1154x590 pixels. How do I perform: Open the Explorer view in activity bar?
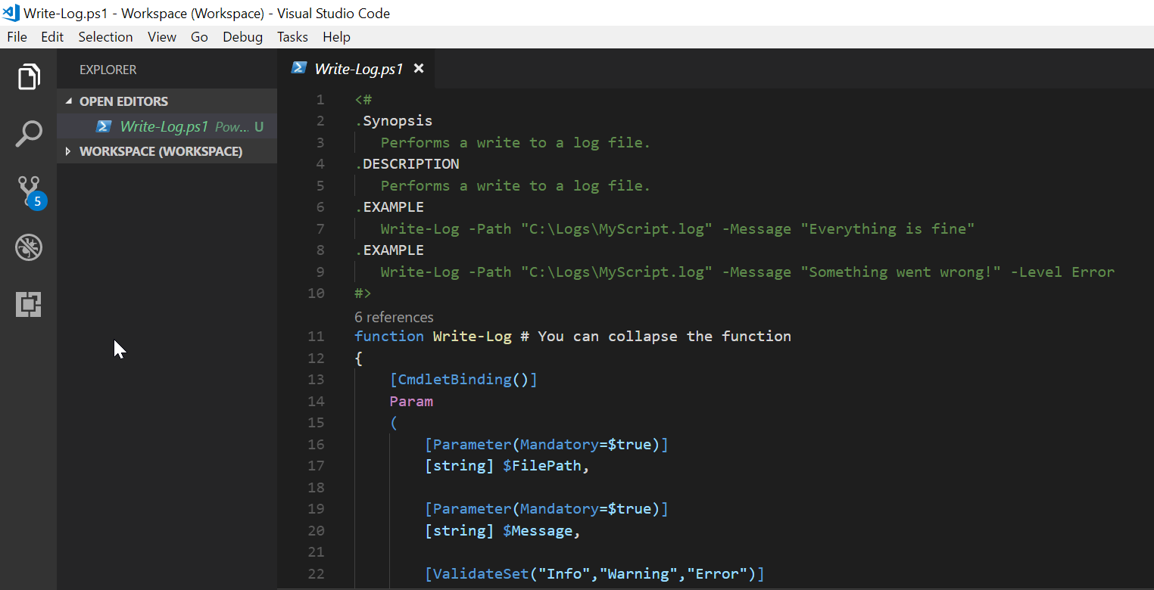(28, 76)
